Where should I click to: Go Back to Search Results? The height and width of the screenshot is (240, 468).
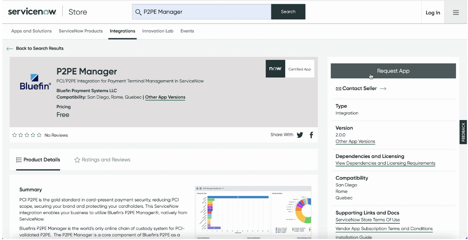click(x=40, y=49)
